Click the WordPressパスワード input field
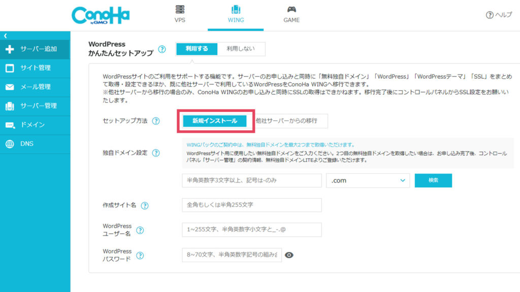Viewport: 520px width, 292px height. [232, 255]
